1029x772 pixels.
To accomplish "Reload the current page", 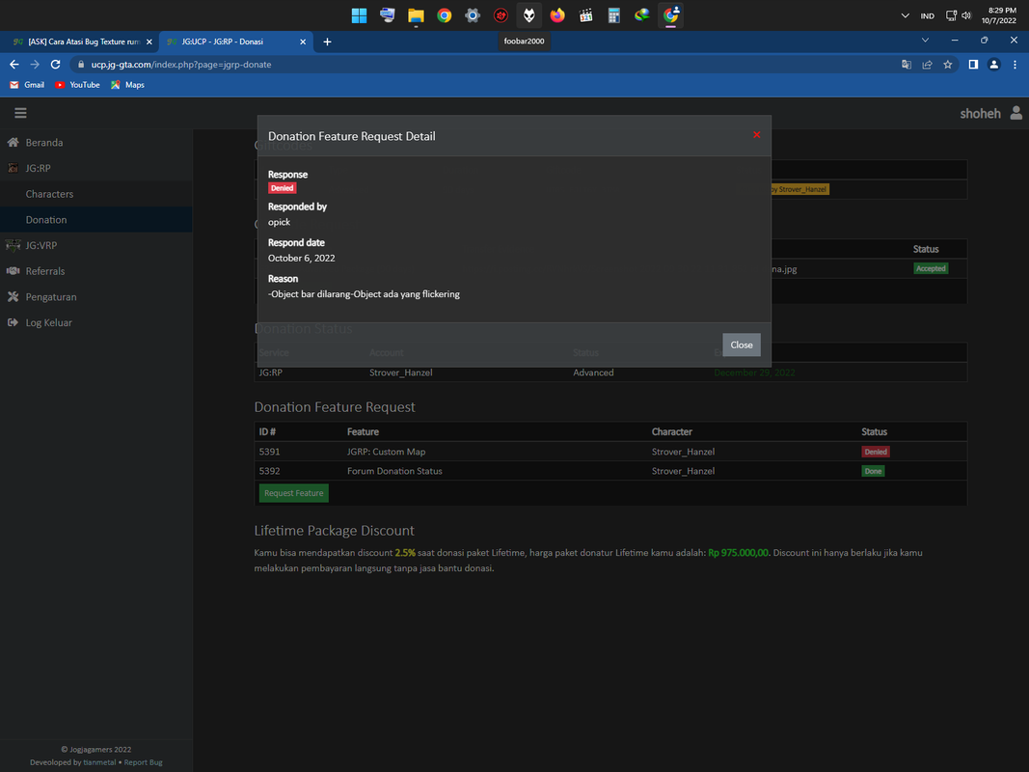I will point(56,65).
